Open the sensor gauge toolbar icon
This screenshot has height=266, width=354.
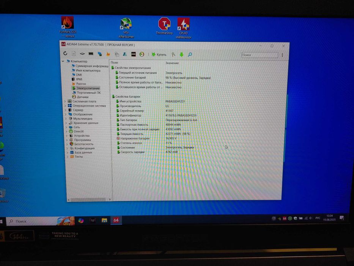142,54
